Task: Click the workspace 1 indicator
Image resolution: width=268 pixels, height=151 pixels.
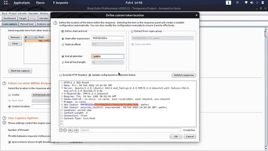Action: (228, 3)
